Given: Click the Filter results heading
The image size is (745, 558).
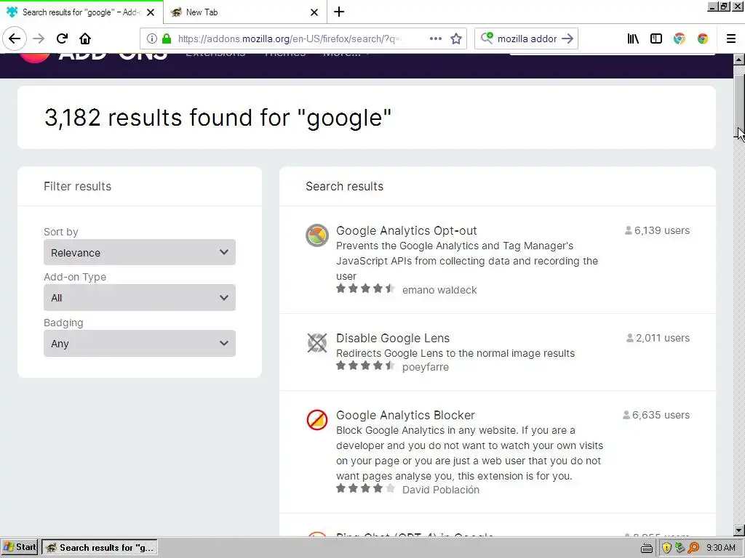Looking at the screenshot, I should [x=77, y=187].
